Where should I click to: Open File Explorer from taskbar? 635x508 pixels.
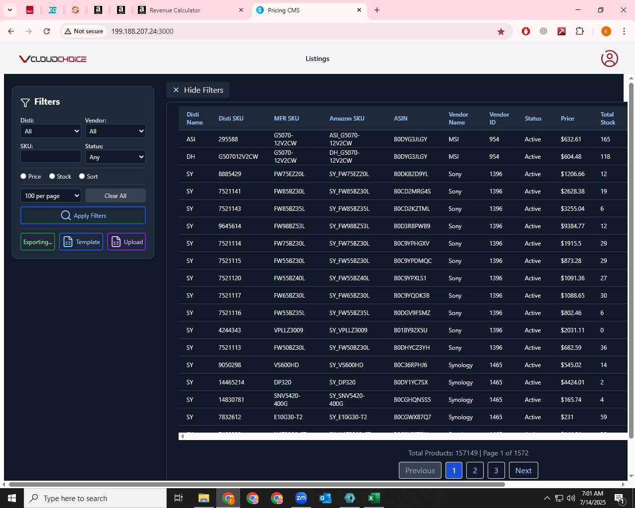[204, 498]
